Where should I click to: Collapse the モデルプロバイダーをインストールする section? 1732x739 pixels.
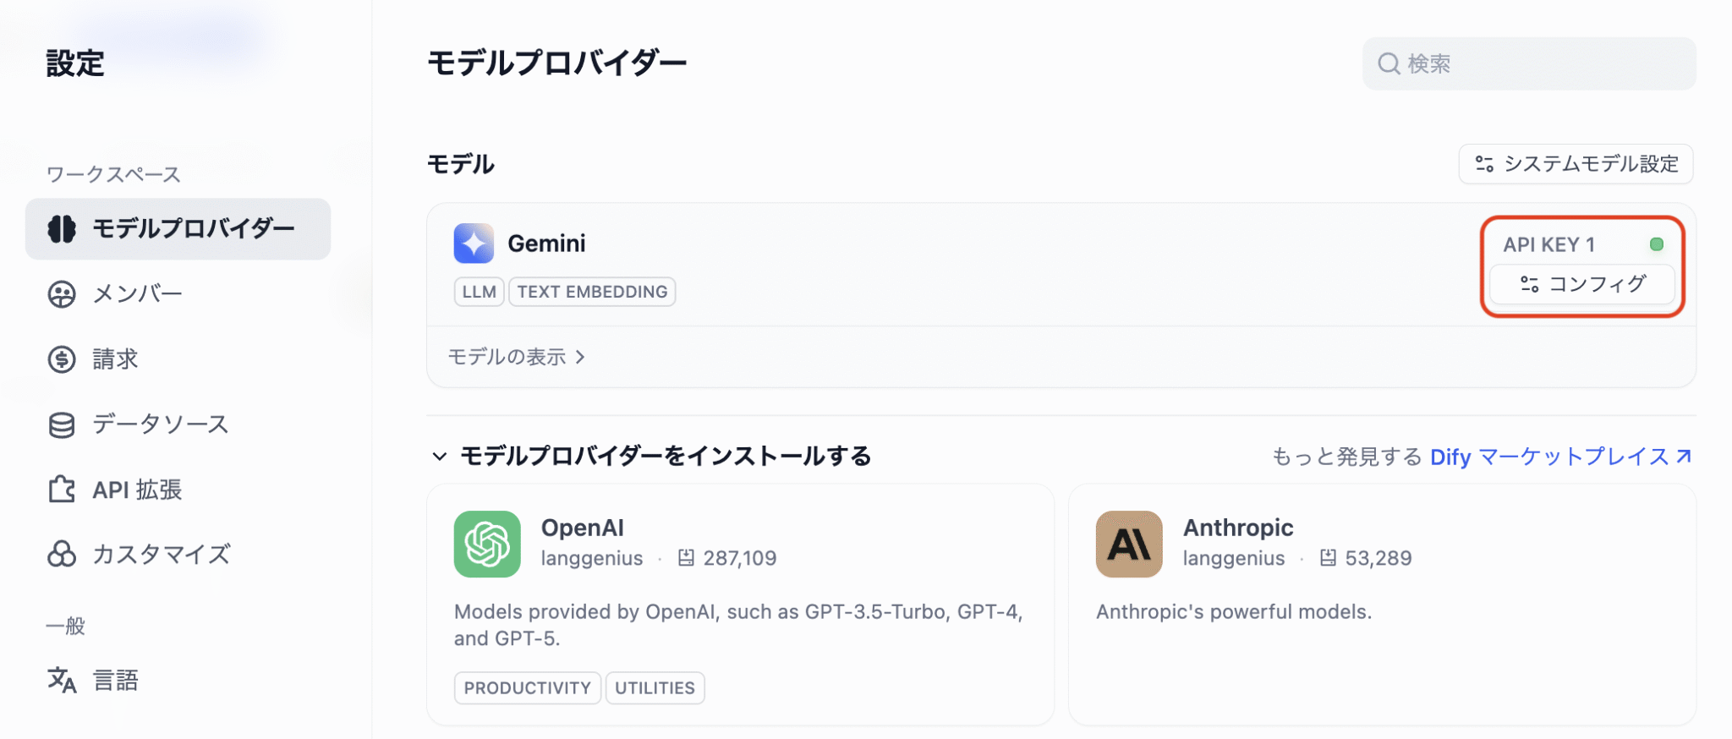[438, 457]
